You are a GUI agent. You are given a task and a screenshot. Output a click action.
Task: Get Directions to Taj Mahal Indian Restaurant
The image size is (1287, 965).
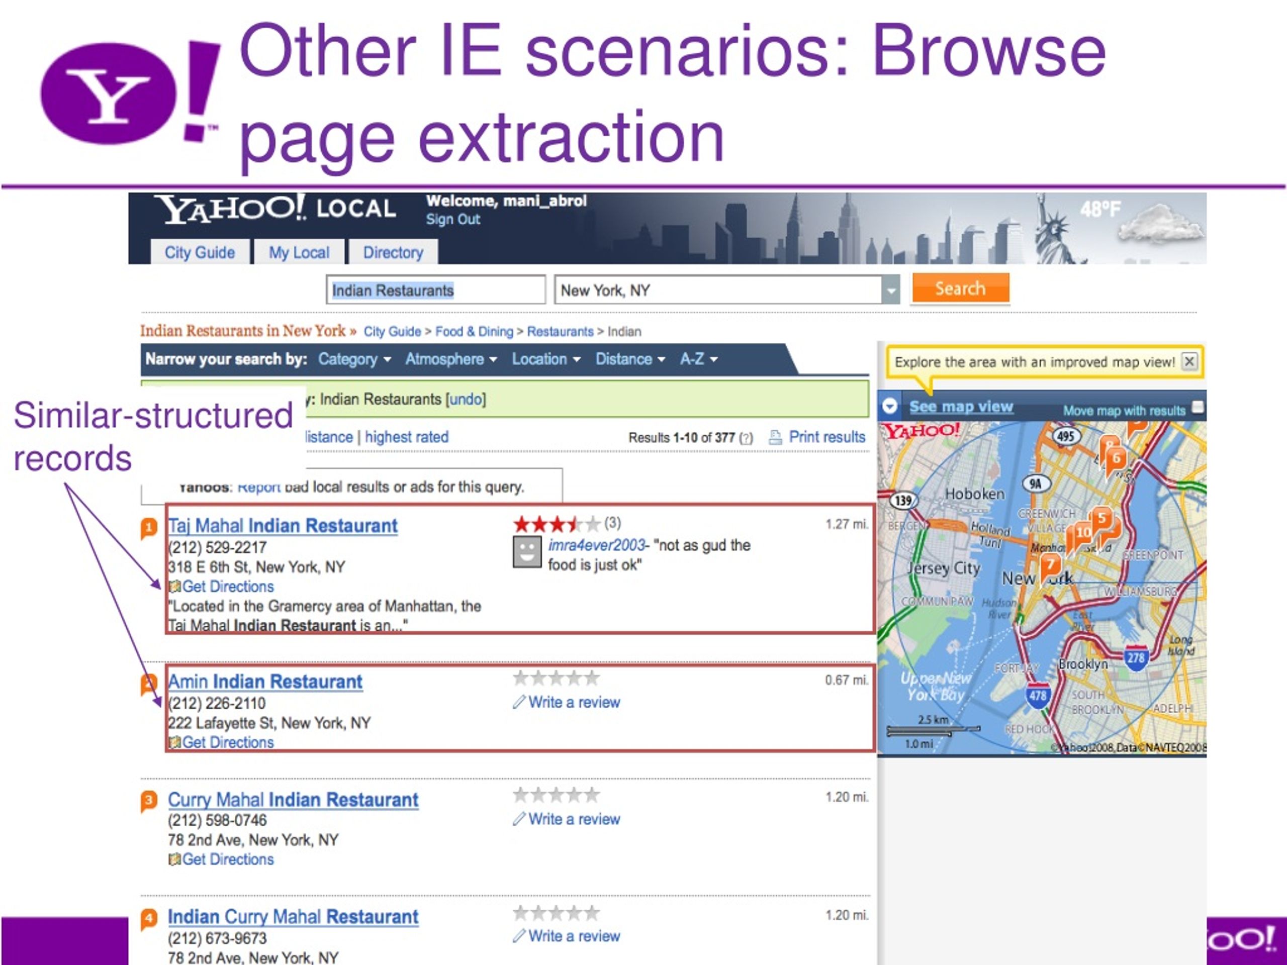[228, 587]
